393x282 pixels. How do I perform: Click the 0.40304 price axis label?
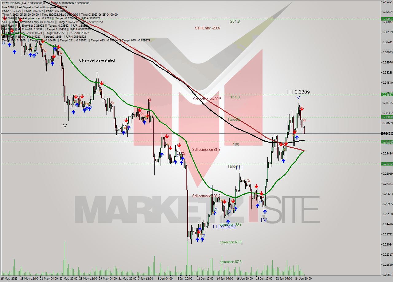pyautogui.click(x=387, y=2)
